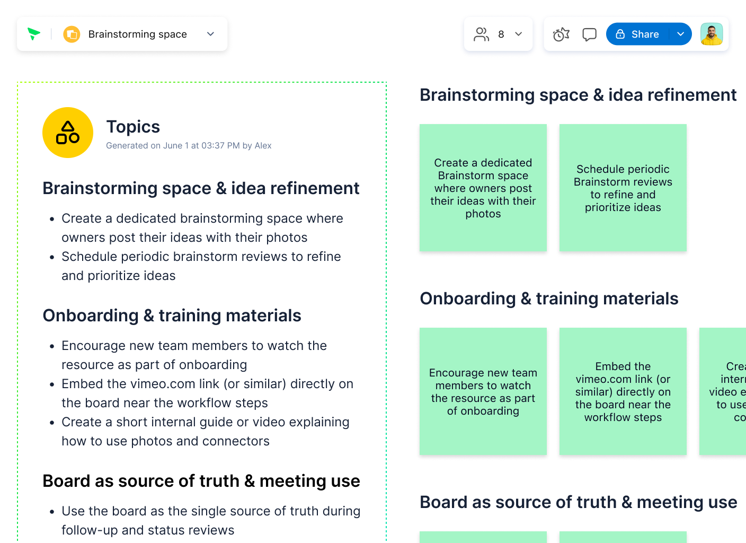Select canvas heading 'Brainstorming space & idea refinement'
746x543 pixels.
(x=578, y=95)
